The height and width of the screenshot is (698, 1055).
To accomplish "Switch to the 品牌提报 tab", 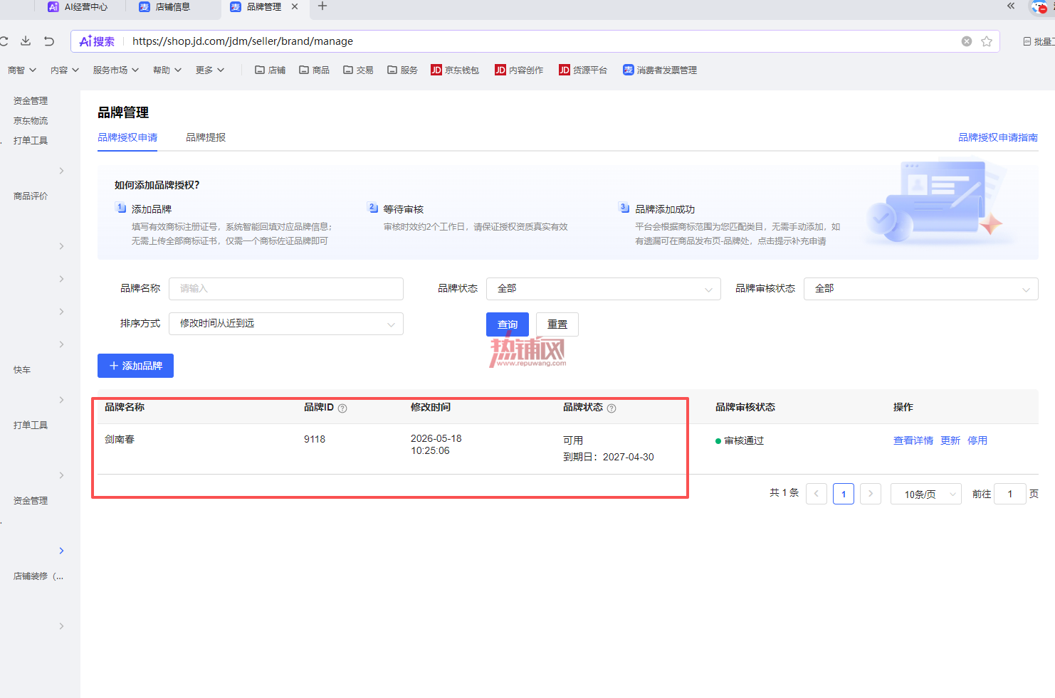I will [206, 138].
